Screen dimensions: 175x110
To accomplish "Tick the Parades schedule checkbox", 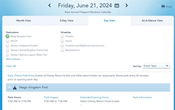I will [x=62, y=36].
